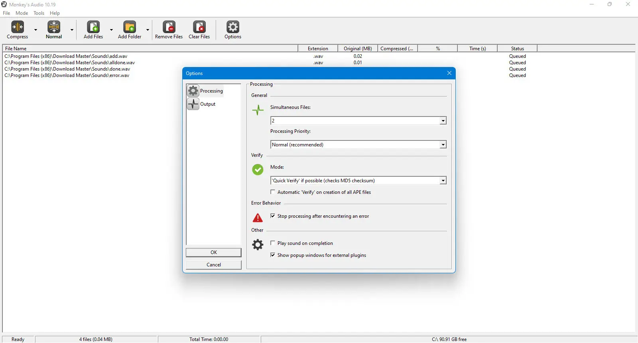This screenshot has height=343, width=638.
Task: Expand the Add Files dropdown arrow
Action: (111, 30)
